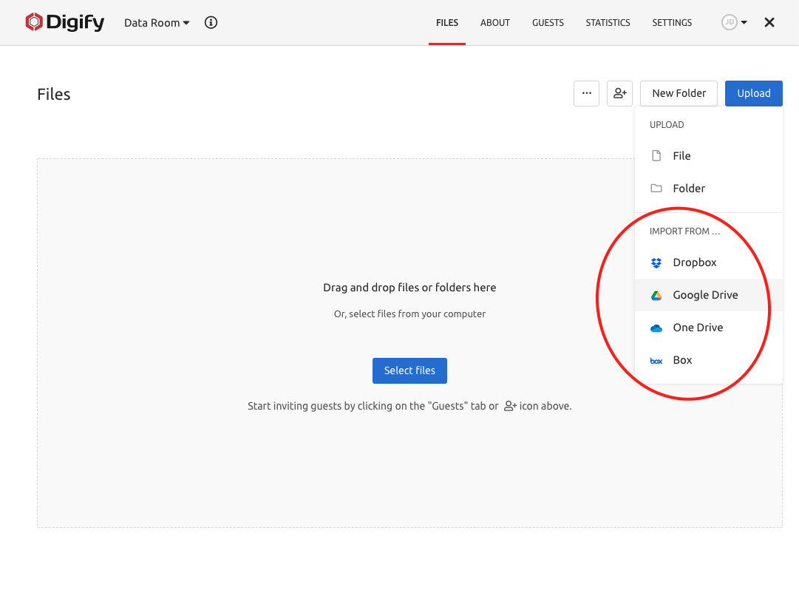Choose Folder from the upload menu
Screen dimensions: 799x610
click(x=688, y=189)
